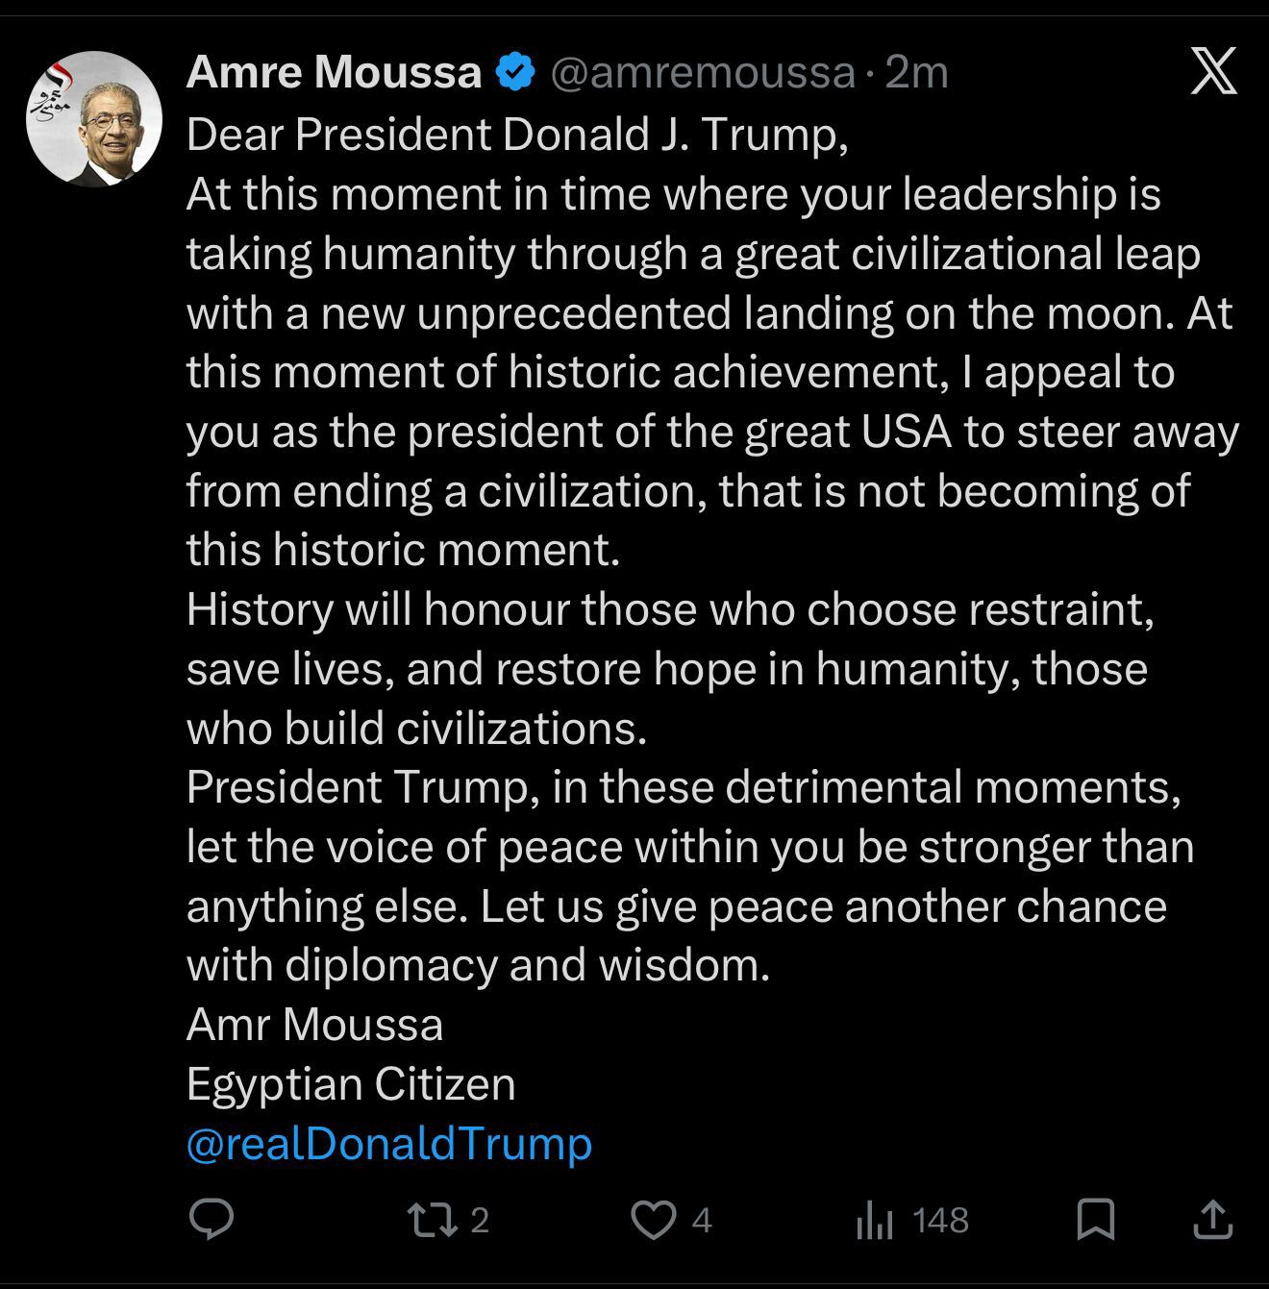Click the 'Egyptian Citizen' signature line
This screenshot has width=1269, height=1289.
click(351, 1084)
